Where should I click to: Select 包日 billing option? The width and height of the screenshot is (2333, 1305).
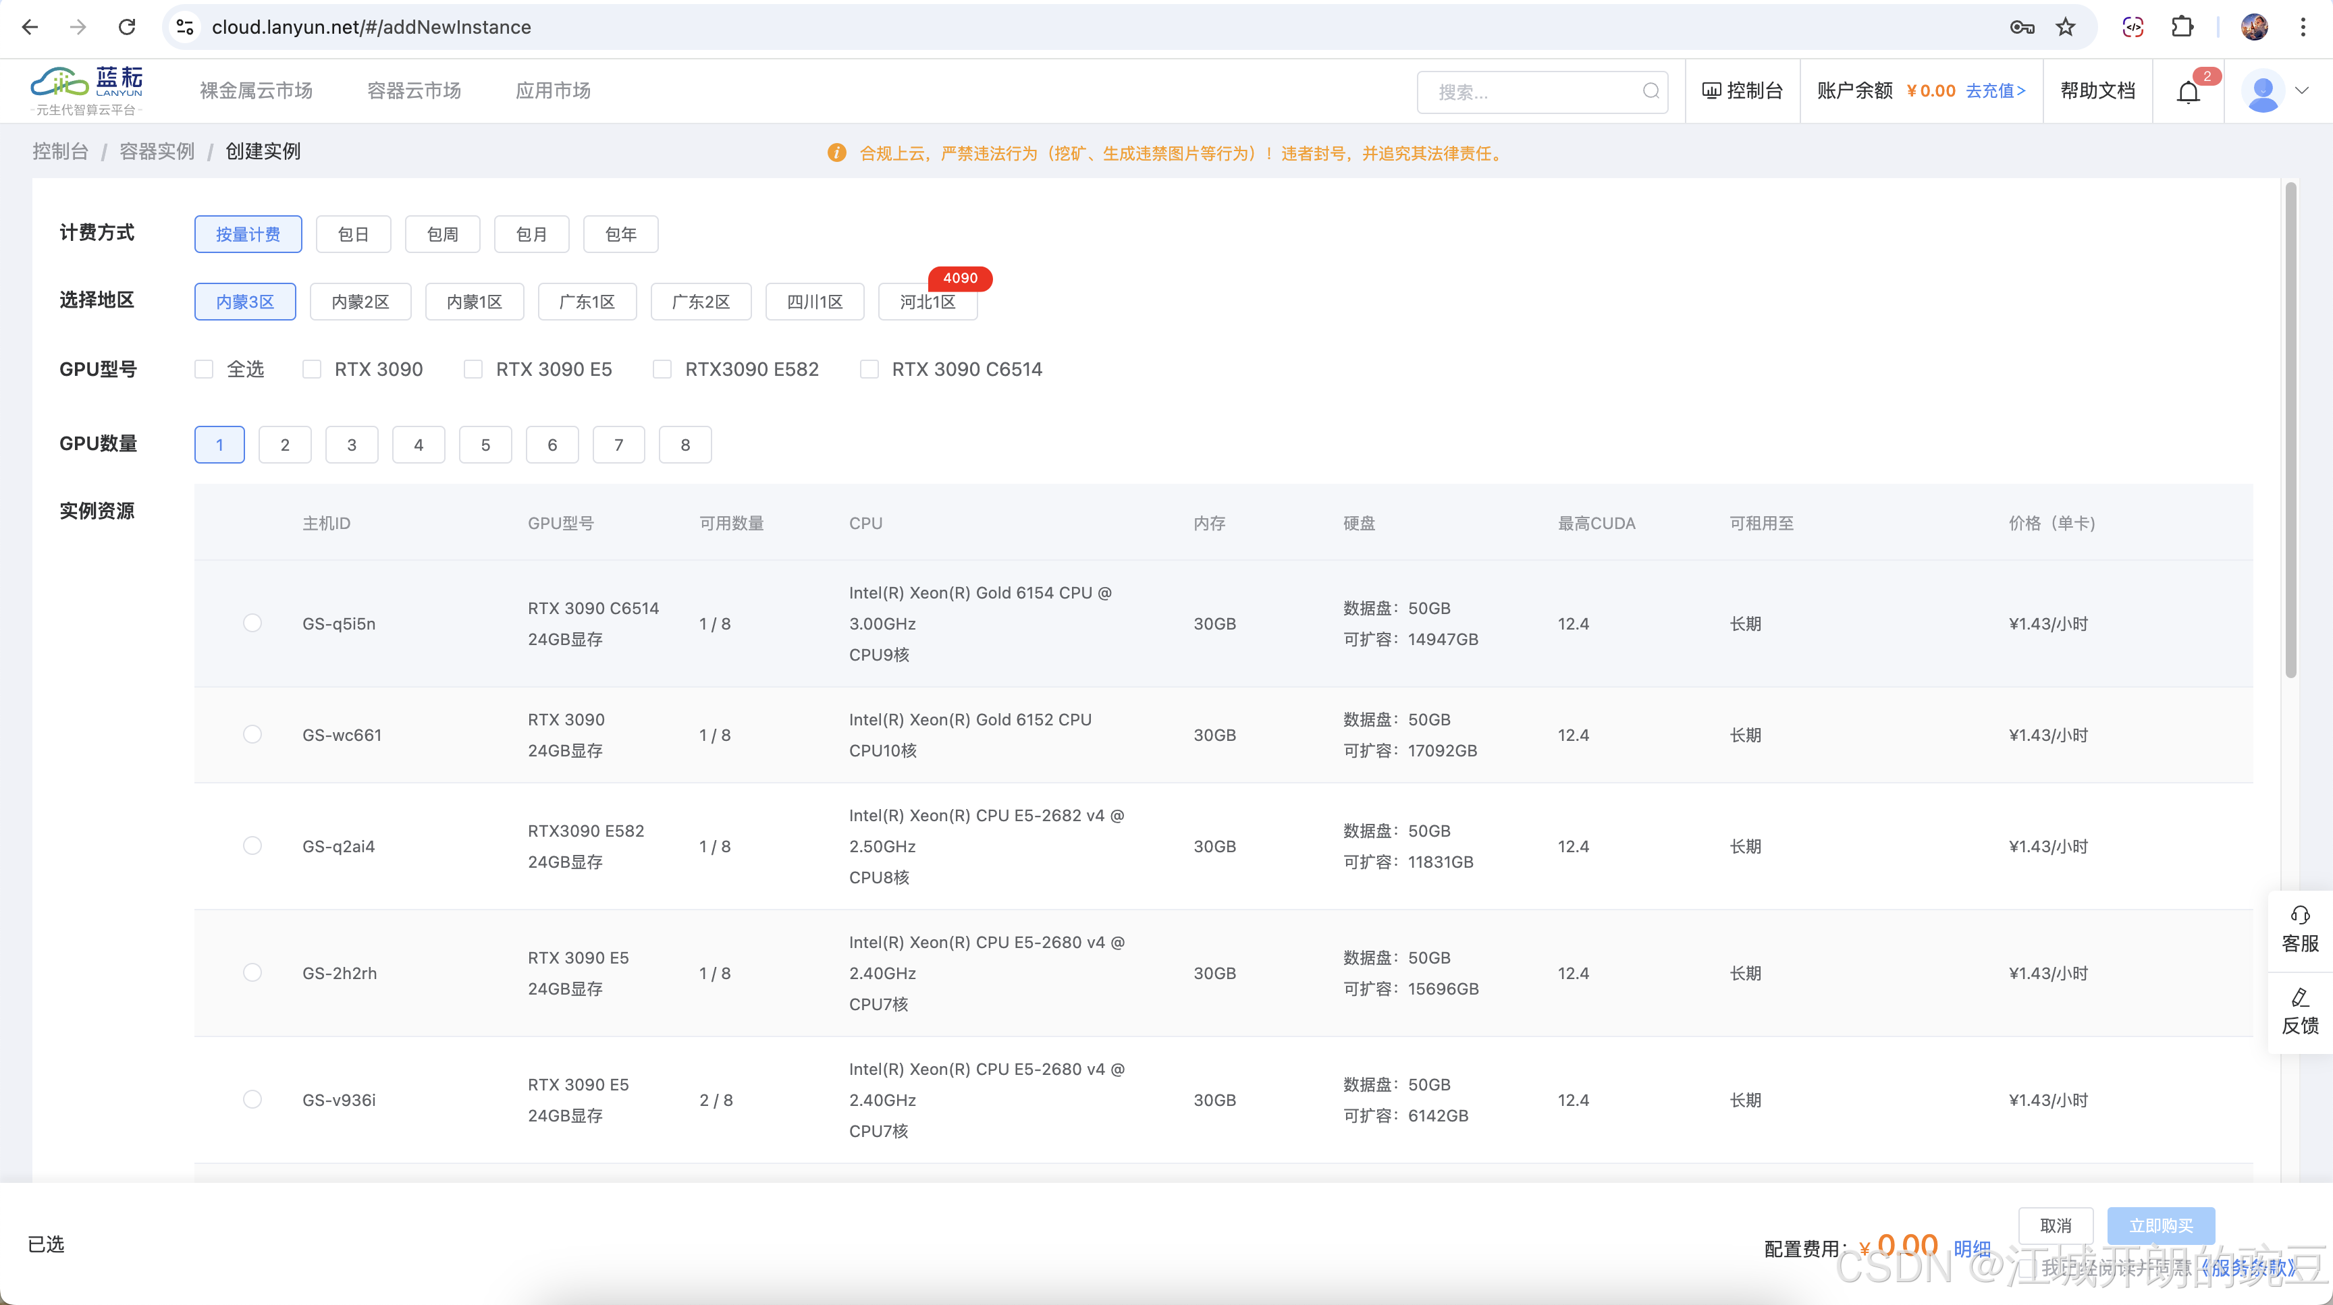coord(353,234)
